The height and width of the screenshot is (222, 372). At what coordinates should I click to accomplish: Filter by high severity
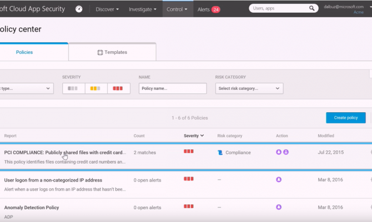coord(118,88)
